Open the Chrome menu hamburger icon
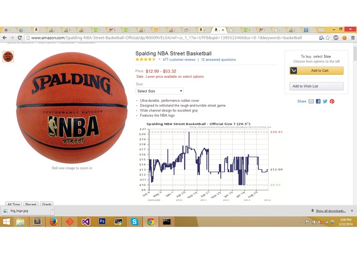The width and height of the screenshot is (357, 253). 353,38
